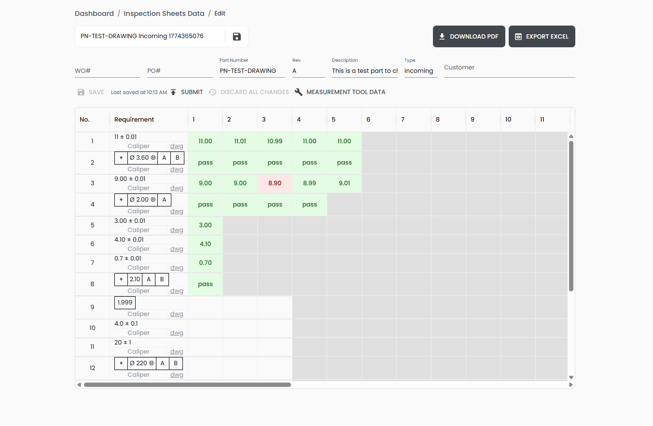Click the grayed Save disk icon in toolbar
This screenshot has width=653, height=426.
click(x=81, y=92)
